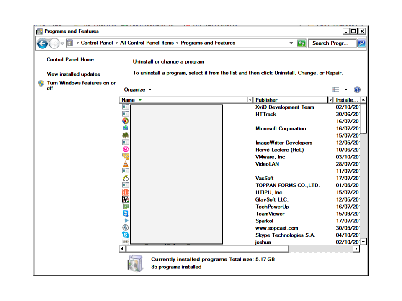
Task: Click the Control Panel breadcrumb
Action: pos(97,43)
